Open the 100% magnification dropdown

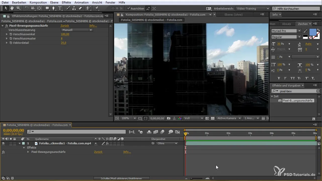coord(128,118)
